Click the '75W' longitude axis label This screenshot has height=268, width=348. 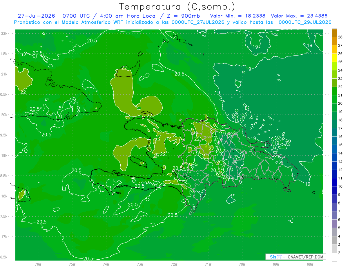tap(72, 264)
